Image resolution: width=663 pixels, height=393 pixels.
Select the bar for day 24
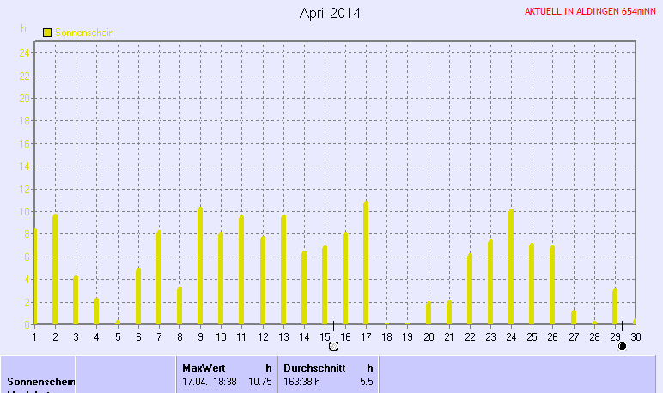(511, 267)
